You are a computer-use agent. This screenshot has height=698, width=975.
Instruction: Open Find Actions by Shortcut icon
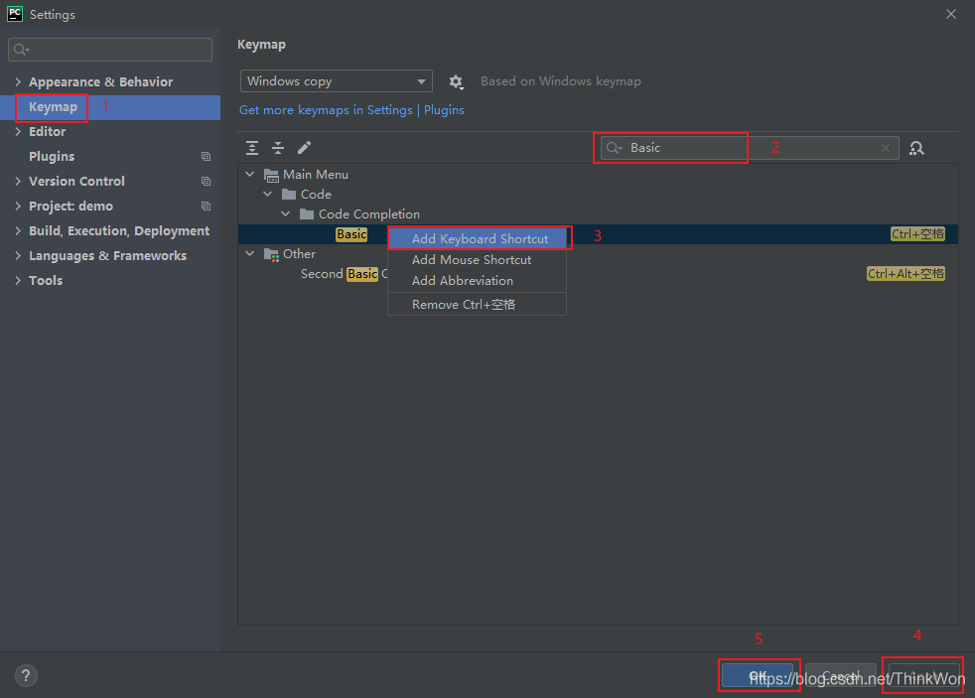coord(916,148)
